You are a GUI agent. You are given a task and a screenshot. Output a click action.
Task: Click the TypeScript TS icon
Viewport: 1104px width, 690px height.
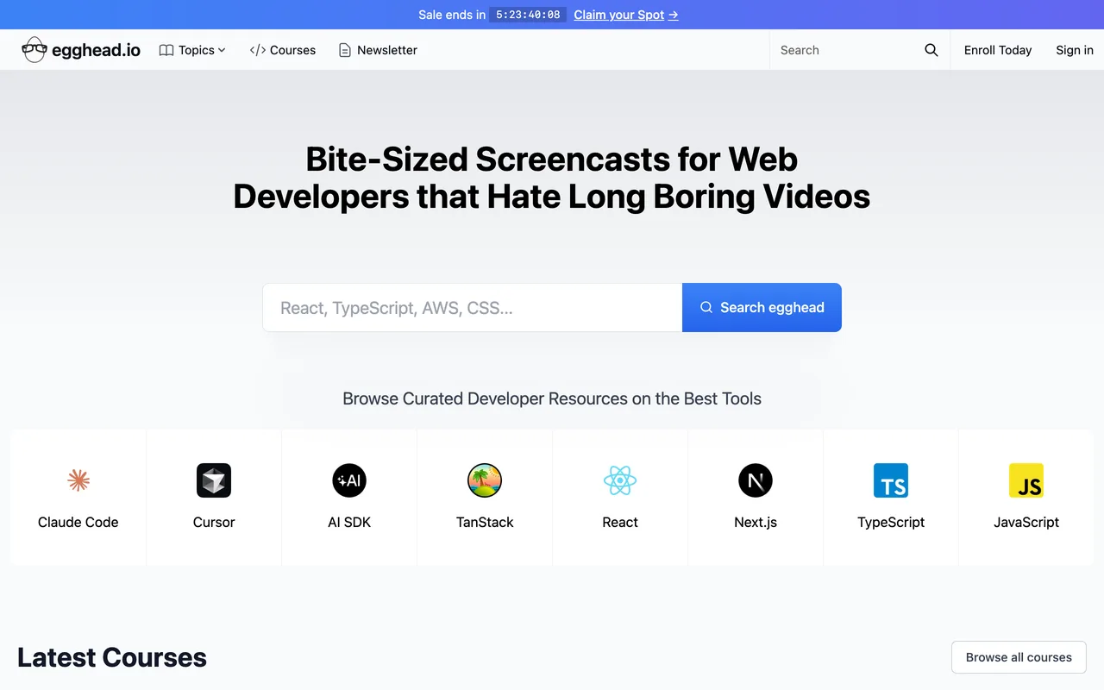pos(891,480)
